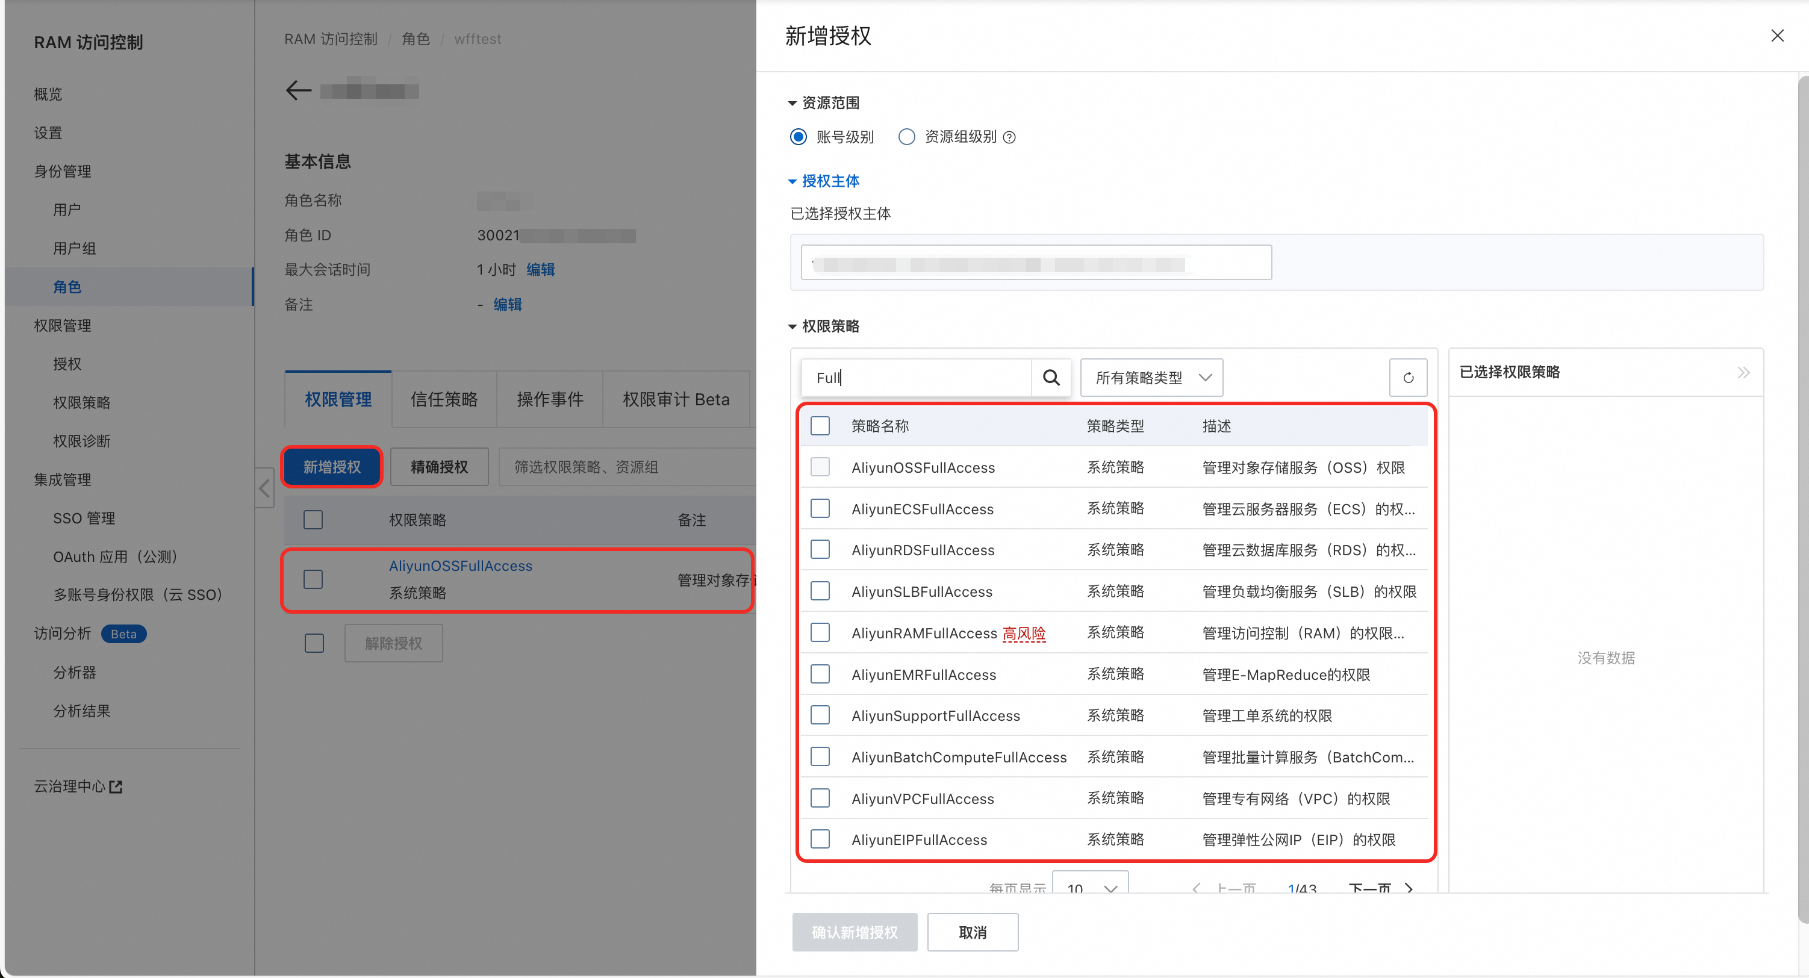
Task: Open the 所有策略类型 dropdown
Action: pos(1151,378)
